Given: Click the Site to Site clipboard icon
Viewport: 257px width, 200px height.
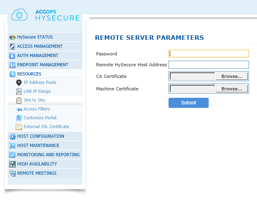Looking at the screenshot, I should point(19,100).
